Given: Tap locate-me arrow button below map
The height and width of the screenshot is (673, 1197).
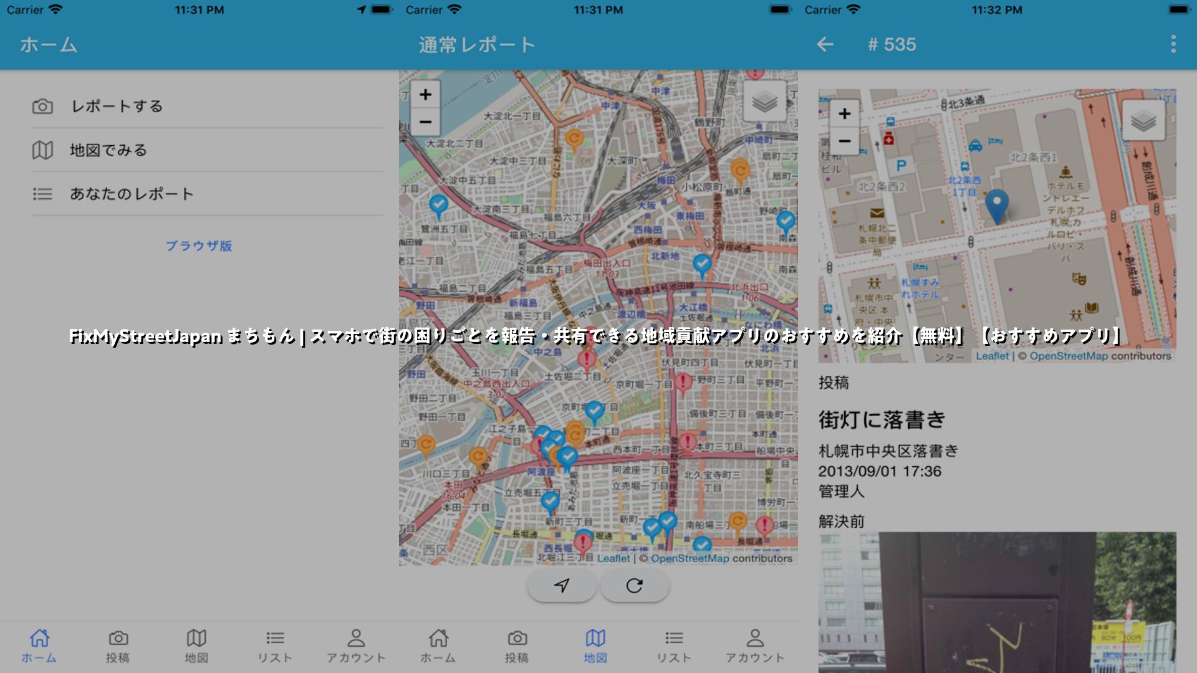Looking at the screenshot, I should pyautogui.click(x=562, y=586).
